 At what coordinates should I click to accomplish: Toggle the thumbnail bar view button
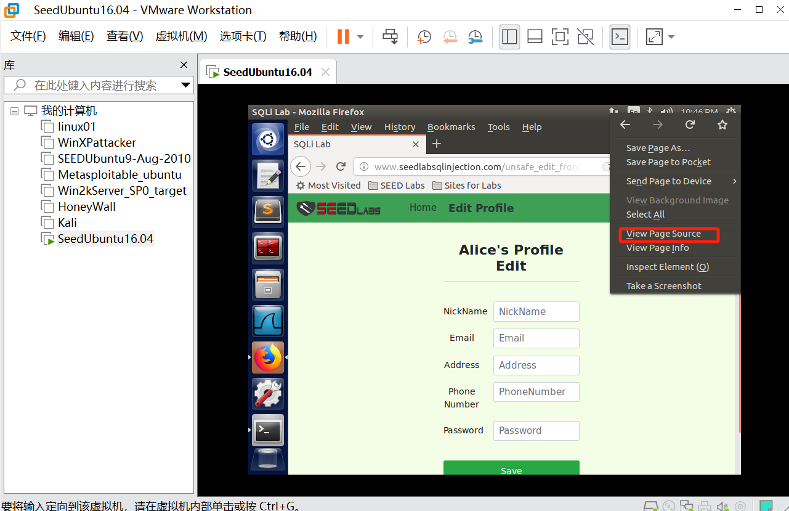(x=535, y=36)
